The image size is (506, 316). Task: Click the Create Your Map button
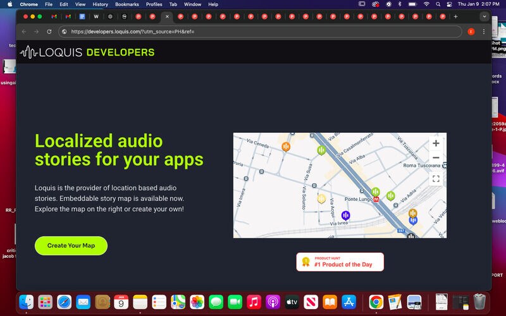(x=71, y=246)
